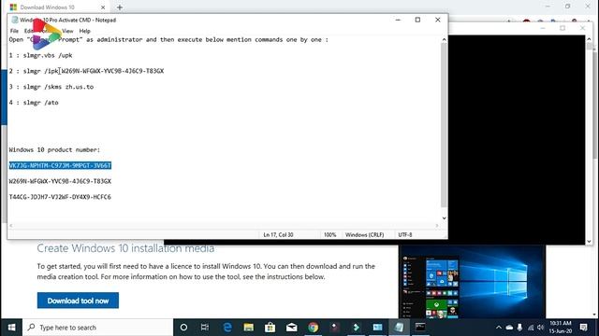Viewport: 599px width, 336px height.
Task: Click the Type here to search box
Action: 97,328
